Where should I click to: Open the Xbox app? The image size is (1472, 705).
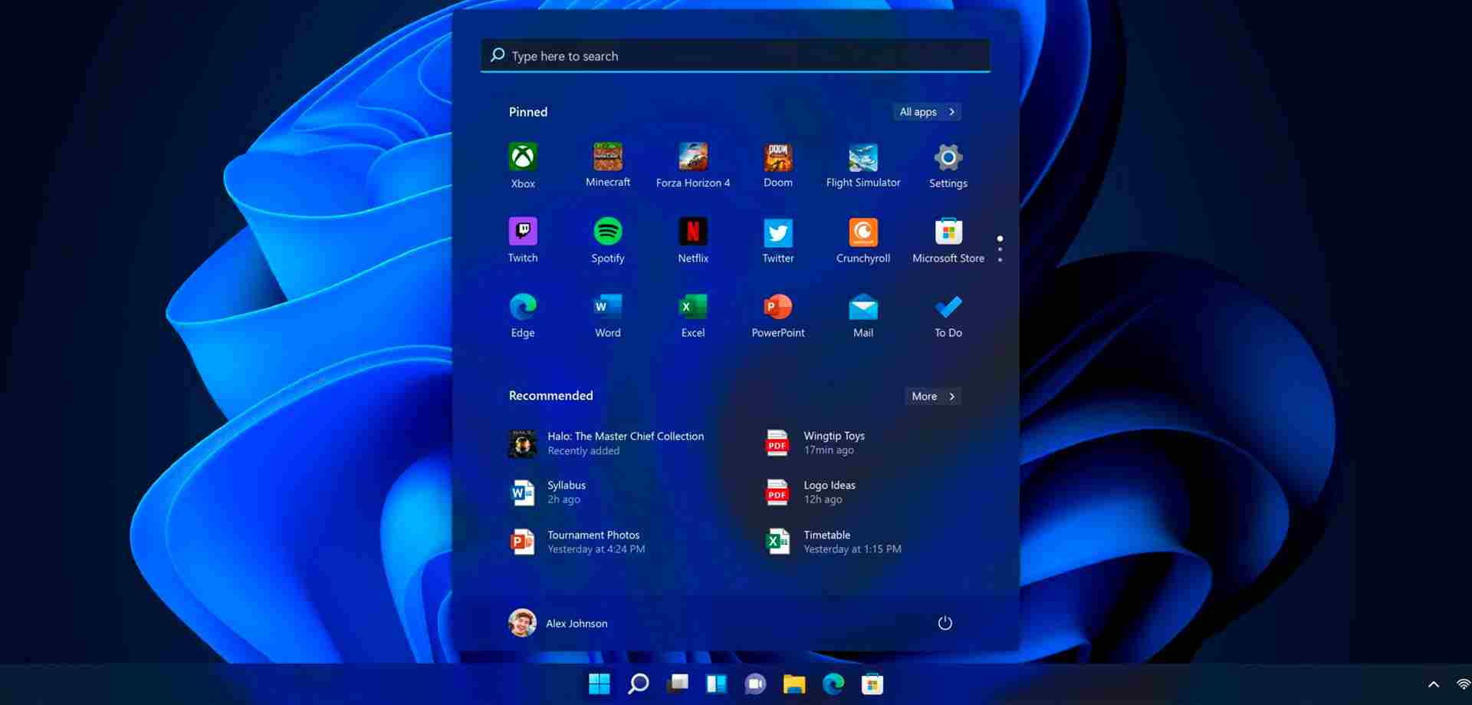tap(523, 166)
